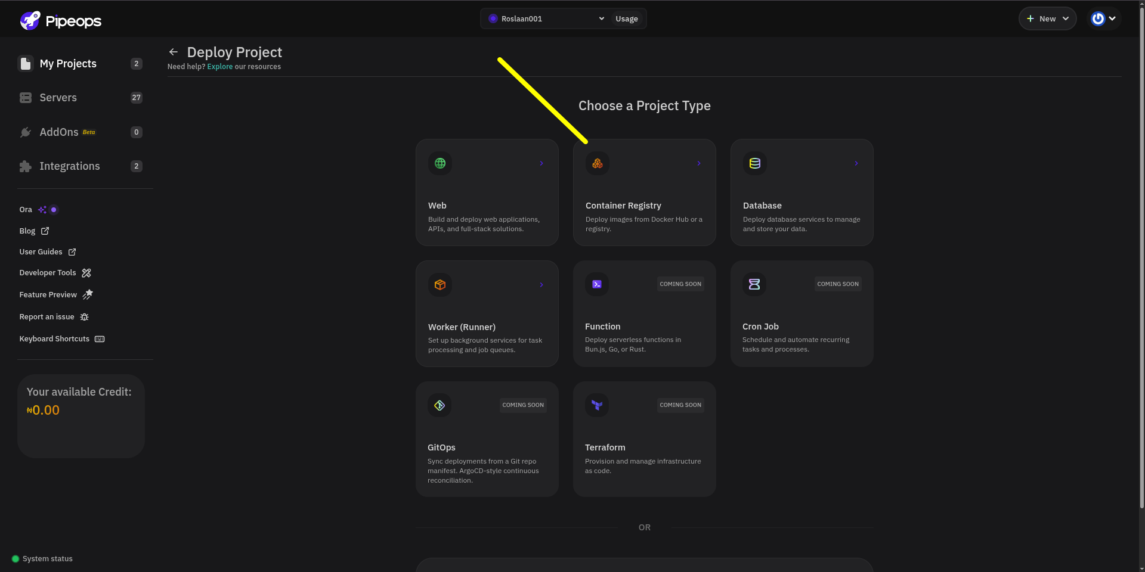Image resolution: width=1145 pixels, height=572 pixels.
Task: Click the Cron Job hourglass icon
Action: point(754,284)
